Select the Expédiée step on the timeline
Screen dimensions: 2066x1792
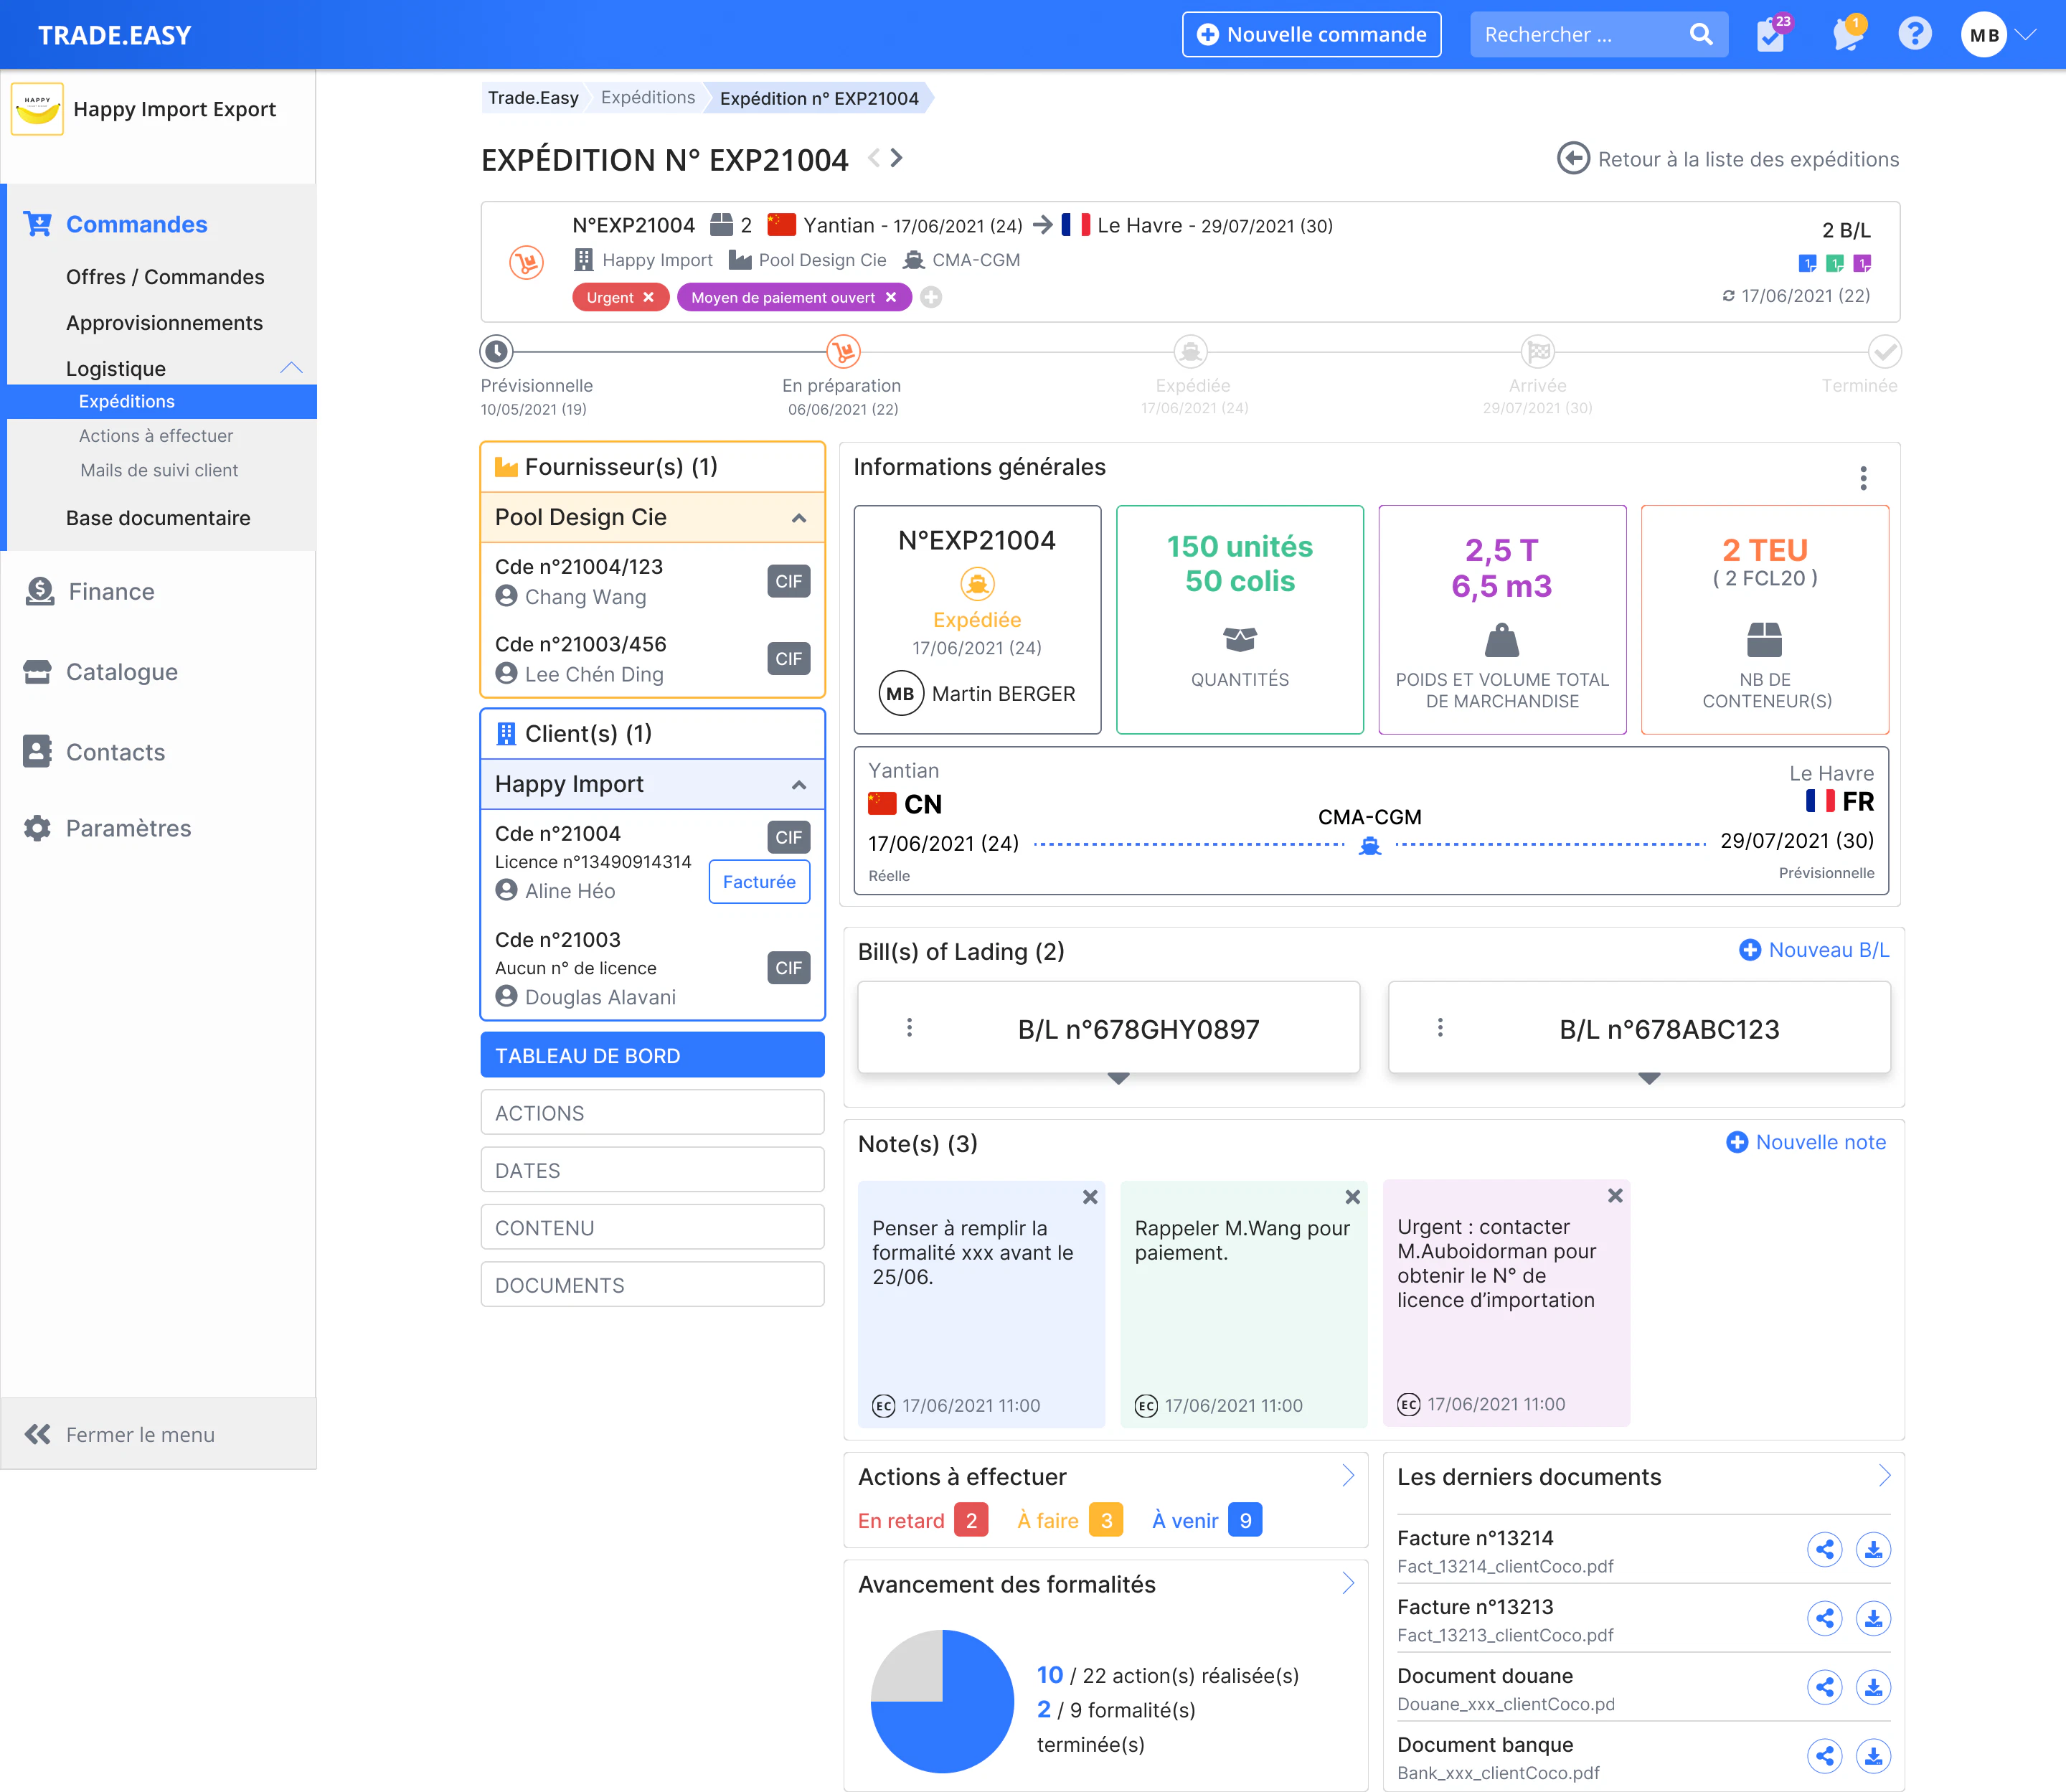1190,352
